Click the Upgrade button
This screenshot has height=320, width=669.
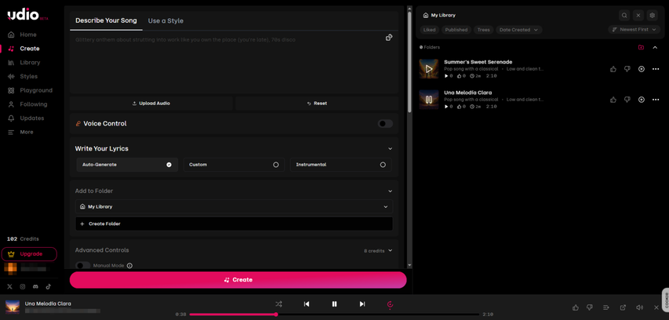[x=29, y=254]
